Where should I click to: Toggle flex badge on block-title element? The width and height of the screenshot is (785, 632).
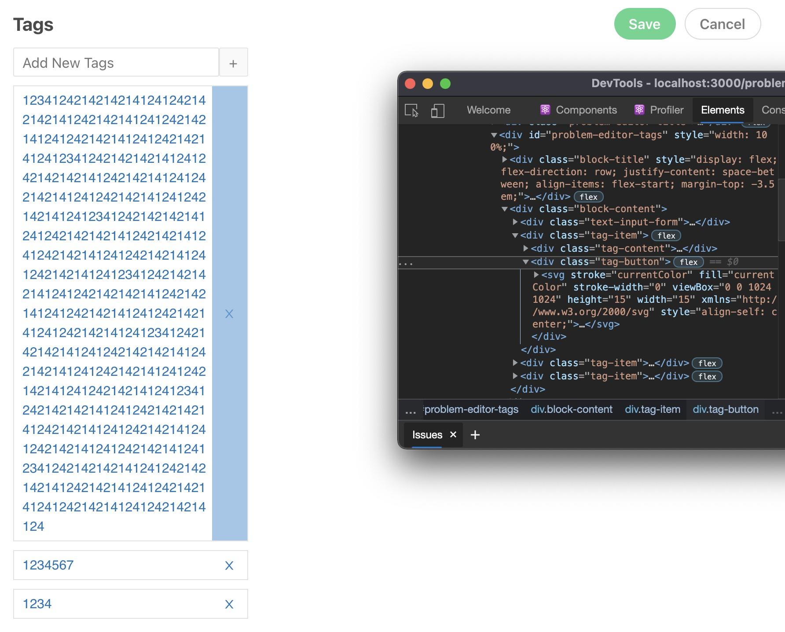point(588,197)
